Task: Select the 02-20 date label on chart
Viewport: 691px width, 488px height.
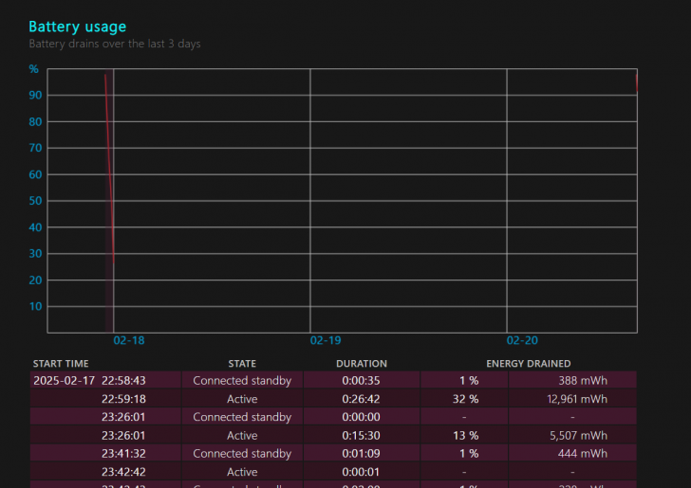Action: coord(522,340)
